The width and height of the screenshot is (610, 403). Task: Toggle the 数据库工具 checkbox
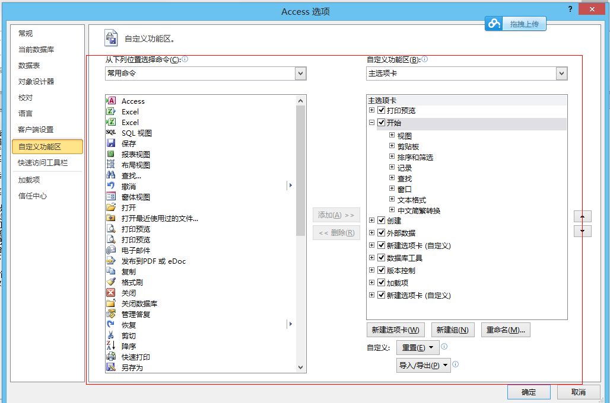(x=381, y=258)
